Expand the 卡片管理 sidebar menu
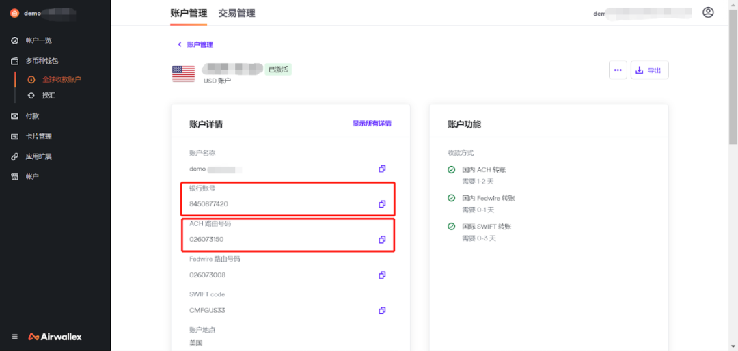Viewport: 738px width, 351px height. coord(38,137)
